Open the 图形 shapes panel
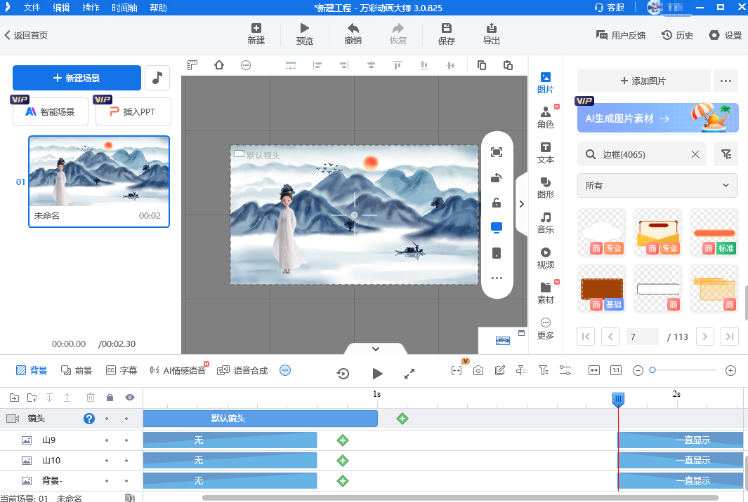This screenshot has height=502, width=748. 545,187
